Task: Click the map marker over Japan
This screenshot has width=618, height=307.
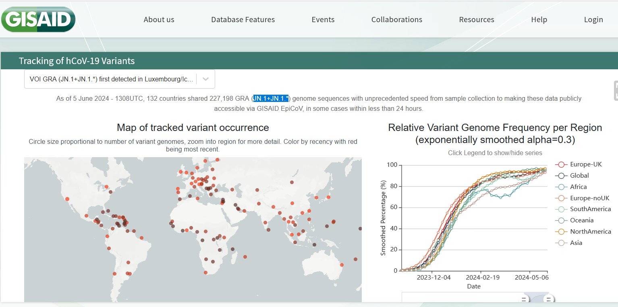Action: [x=329, y=197]
